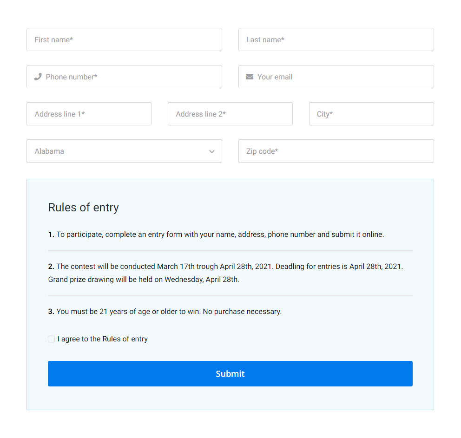Check the agree to rules checkbox
Viewport: 461px width, 438px height.
coord(52,339)
